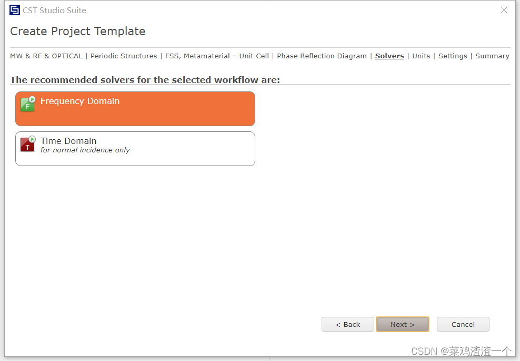Select the Frequency Domain solver card
This screenshot has height=361, width=520.
[x=135, y=109]
